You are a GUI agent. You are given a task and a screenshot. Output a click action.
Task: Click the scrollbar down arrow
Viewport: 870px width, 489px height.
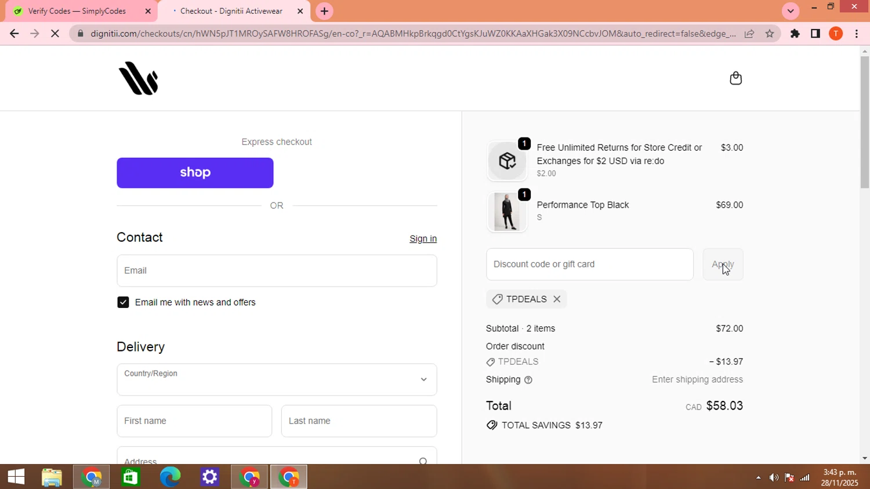[865, 458]
